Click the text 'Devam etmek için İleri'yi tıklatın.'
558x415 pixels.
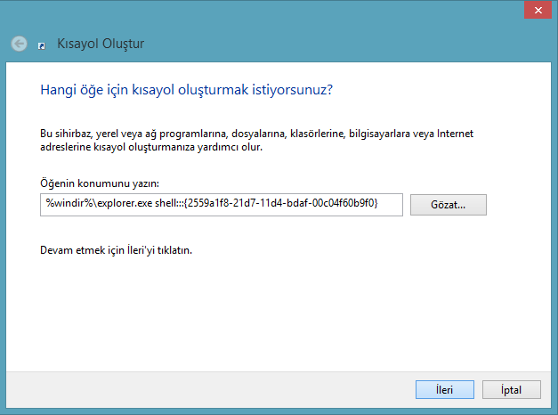[116, 250]
